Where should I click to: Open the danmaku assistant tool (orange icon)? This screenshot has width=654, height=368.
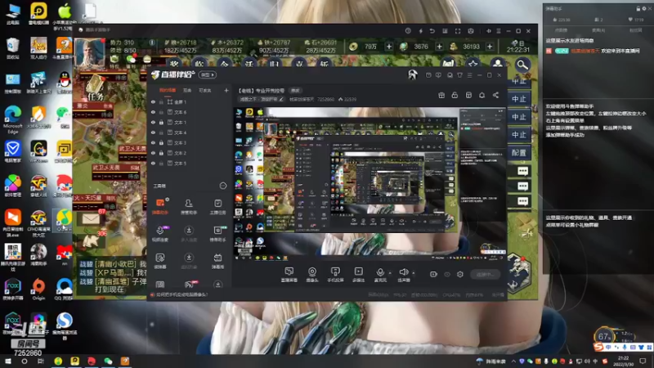coord(160,206)
